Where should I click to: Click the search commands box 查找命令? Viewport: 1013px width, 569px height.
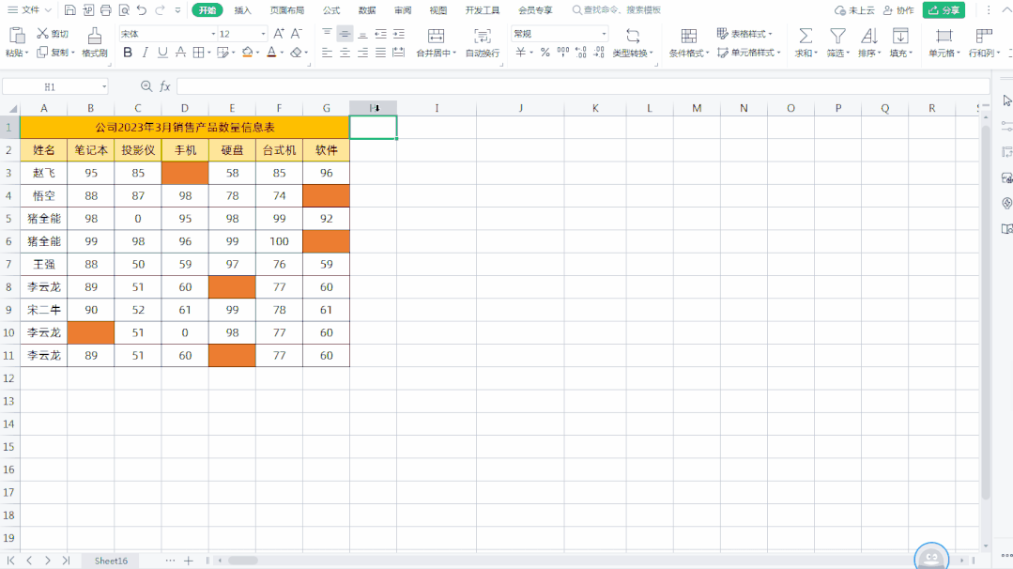click(x=616, y=10)
